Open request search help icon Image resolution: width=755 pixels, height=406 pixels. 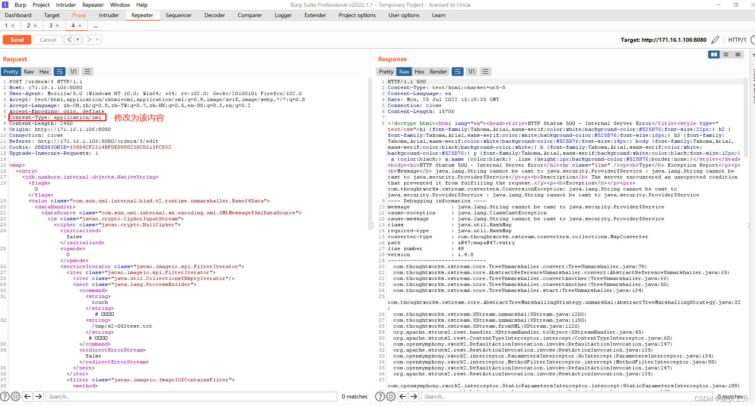(x=5, y=396)
